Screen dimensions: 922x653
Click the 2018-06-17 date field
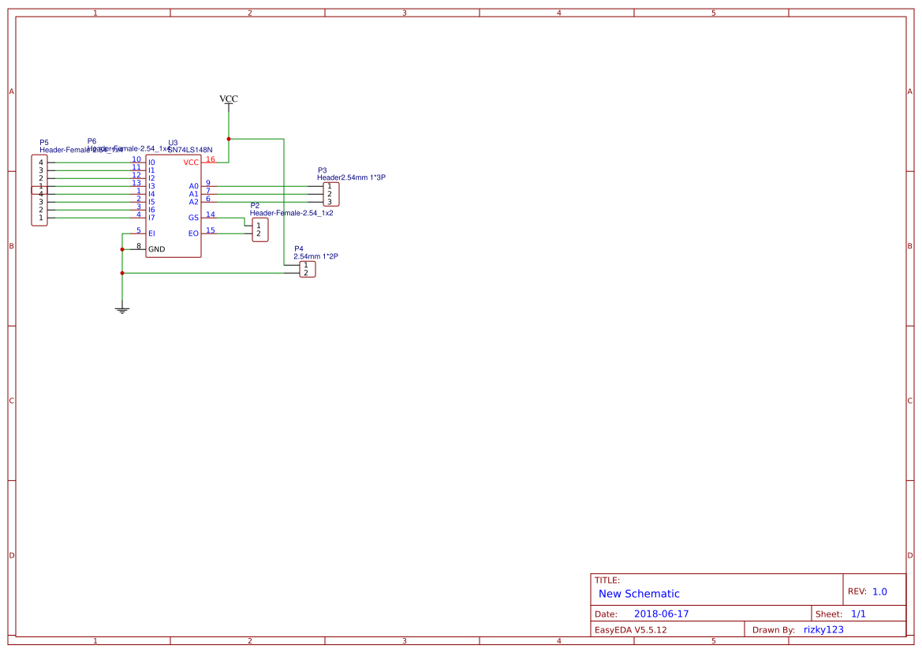(x=661, y=612)
